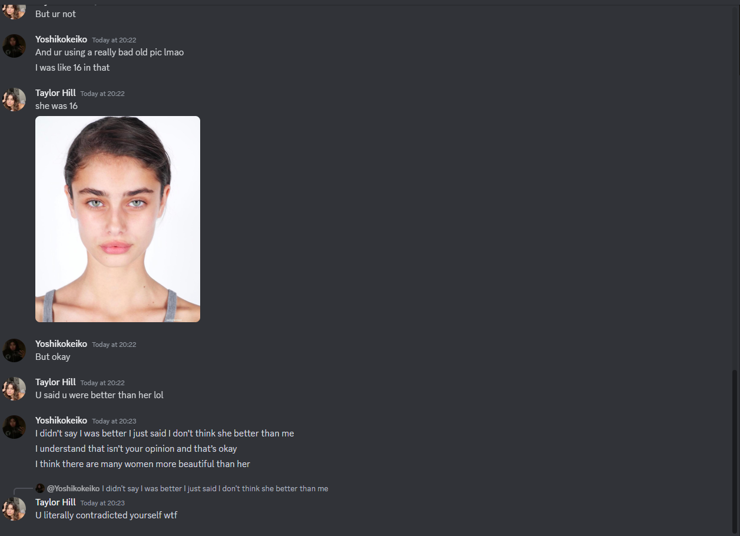Open avatar beside "U said u were better than her"
Image resolution: width=740 pixels, height=536 pixels.
[x=14, y=389]
